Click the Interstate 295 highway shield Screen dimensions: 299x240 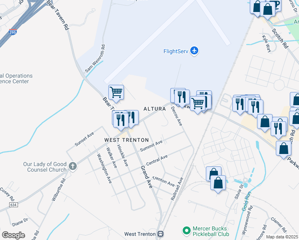coord(13,32)
